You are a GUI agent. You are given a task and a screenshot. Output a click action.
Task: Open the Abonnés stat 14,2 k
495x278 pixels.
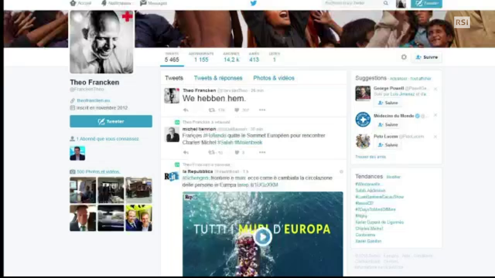(231, 58)
